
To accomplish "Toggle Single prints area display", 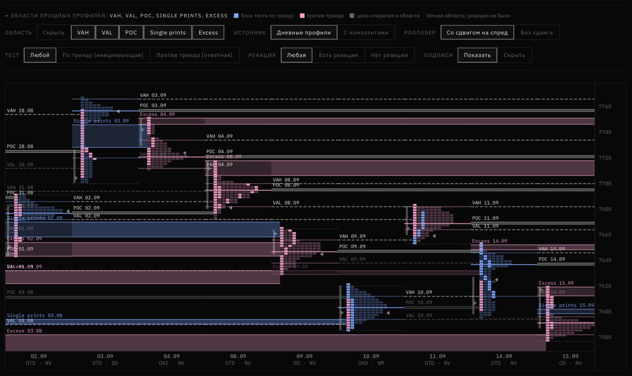I will (168, 32).
